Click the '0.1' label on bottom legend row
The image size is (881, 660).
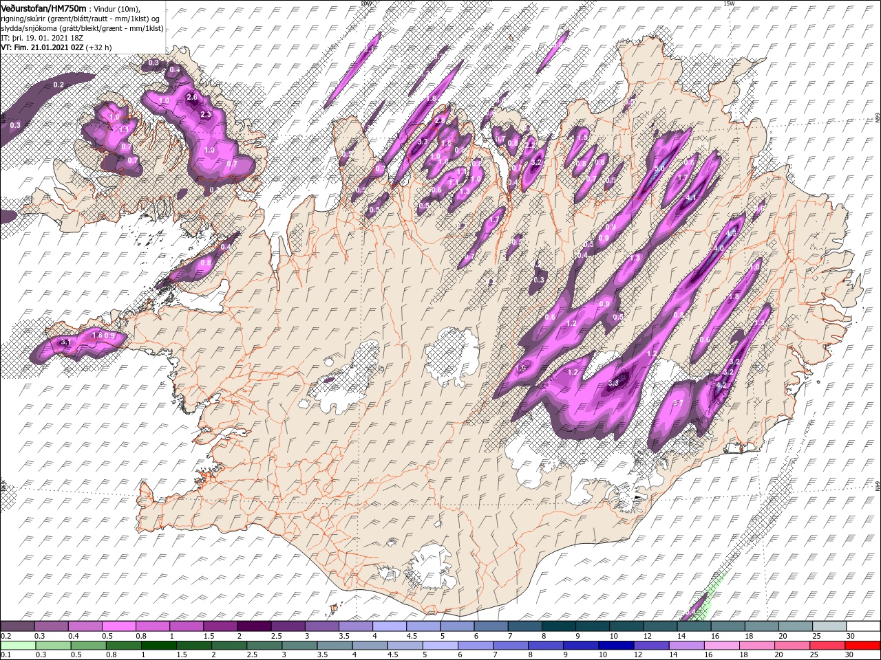coord(6,655)
